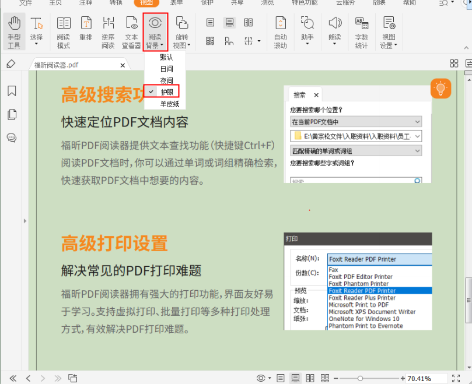Open the 旋转视图 rotate view dropdown
The image size is (472, 384).
(182, 30)
